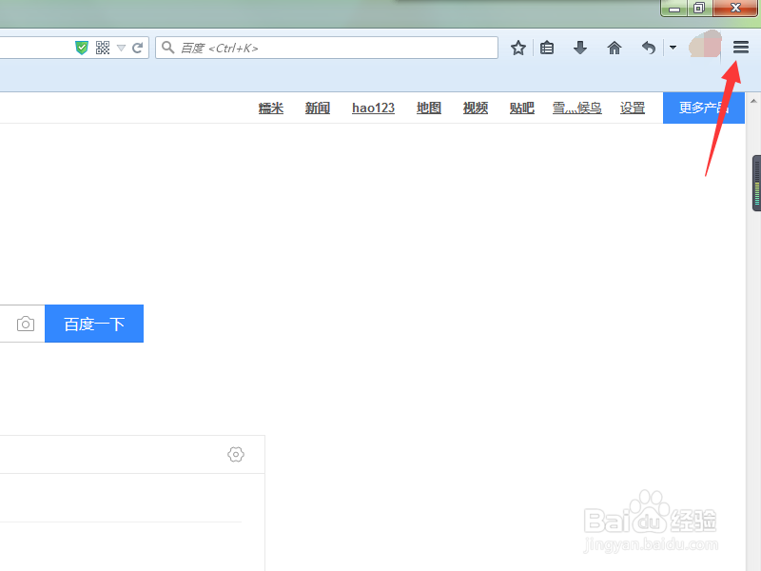
Task: Open the 糯米 link
Action: 271,108
